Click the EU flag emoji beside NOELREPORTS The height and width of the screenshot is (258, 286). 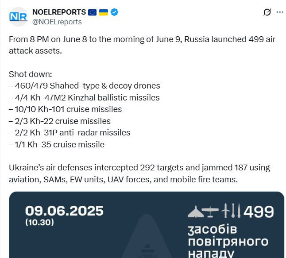pos(92,12)
